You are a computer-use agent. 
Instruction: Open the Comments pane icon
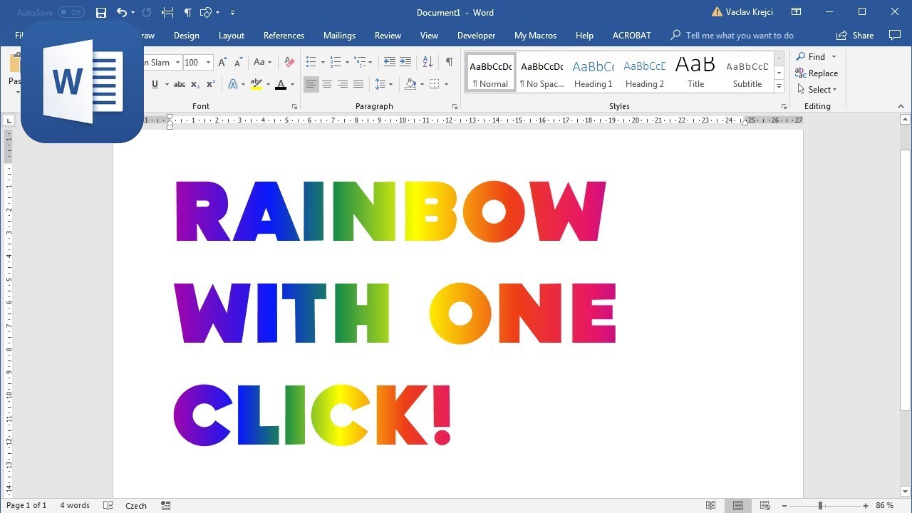click(x=895, y=36)
